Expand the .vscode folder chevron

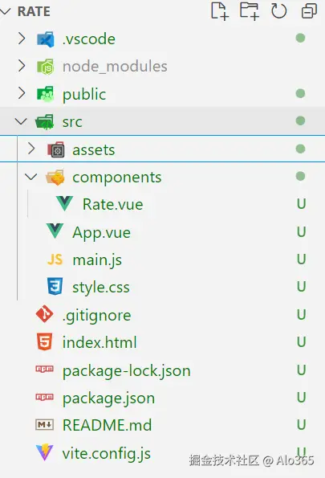point(22,39)
